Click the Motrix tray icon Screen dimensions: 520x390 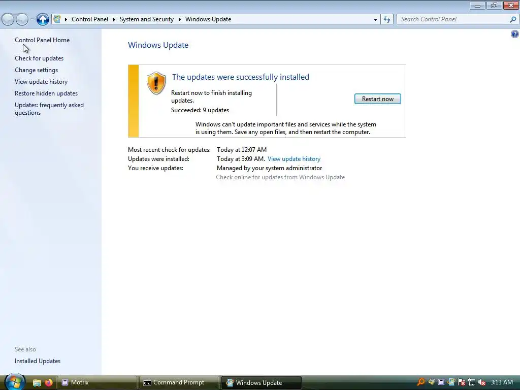click(x=441, y=382)
